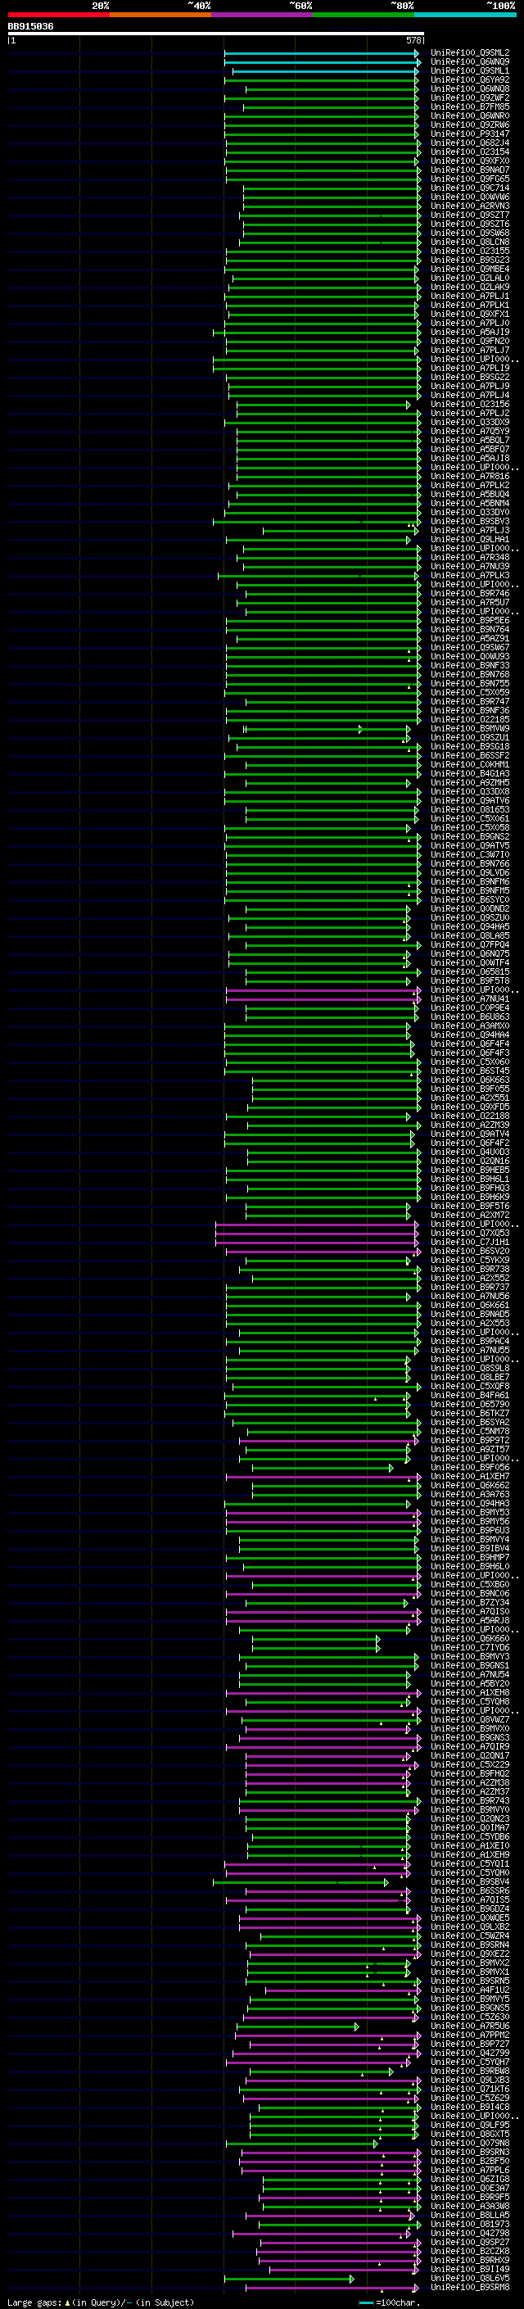Open hit UniRef100_A2XM72

point(469,1216)
